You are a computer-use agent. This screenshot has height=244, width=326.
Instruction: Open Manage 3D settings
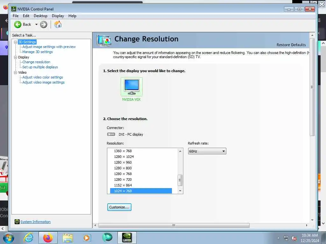(x=38, y=52)
